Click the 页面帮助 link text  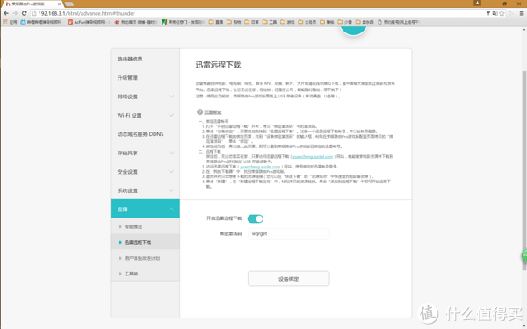coord(213,112)
